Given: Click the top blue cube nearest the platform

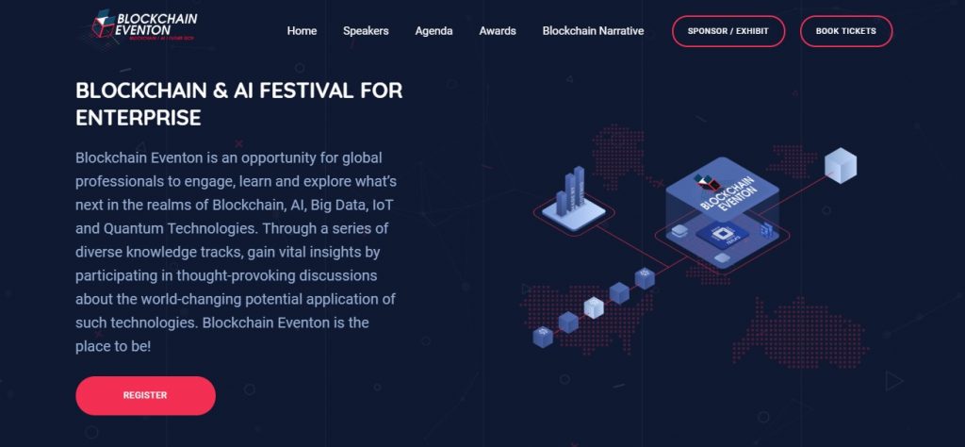Looking at the screenshot, I should tap(645, 277).
